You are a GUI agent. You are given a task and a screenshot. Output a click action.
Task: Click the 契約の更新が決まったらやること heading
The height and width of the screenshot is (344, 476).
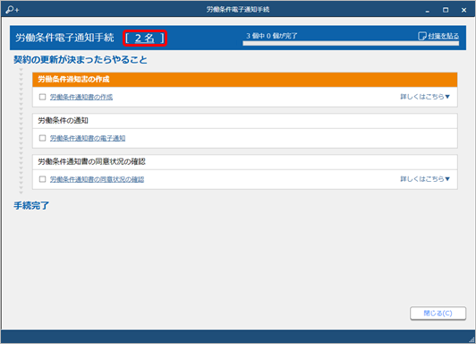(x=81, y=59)
